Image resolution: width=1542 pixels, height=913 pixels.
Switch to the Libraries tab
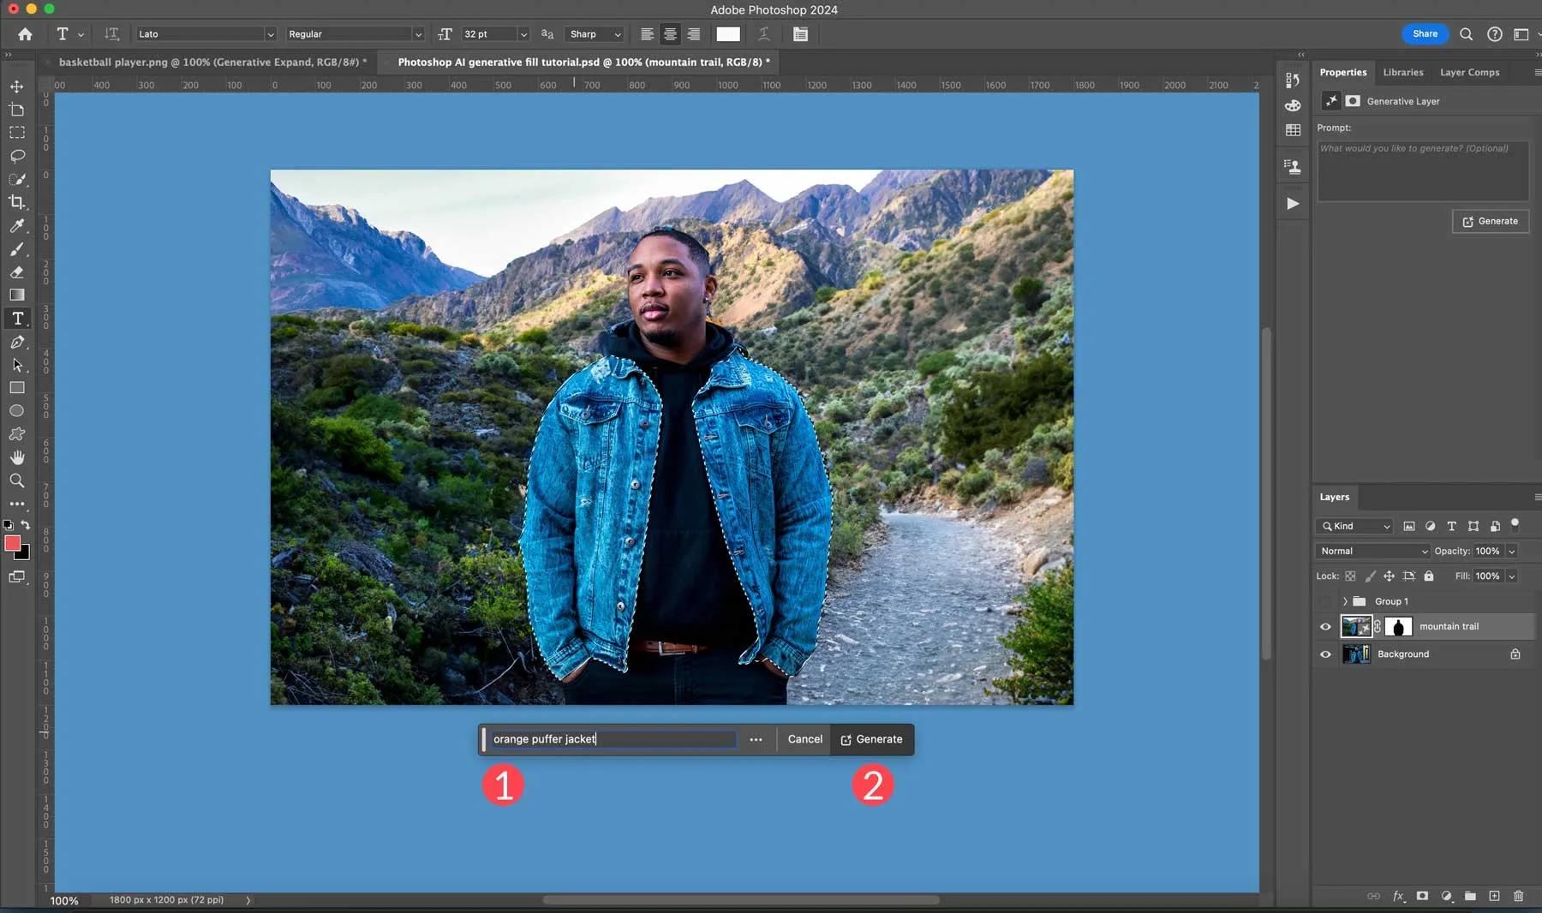tap(1402, 72)
